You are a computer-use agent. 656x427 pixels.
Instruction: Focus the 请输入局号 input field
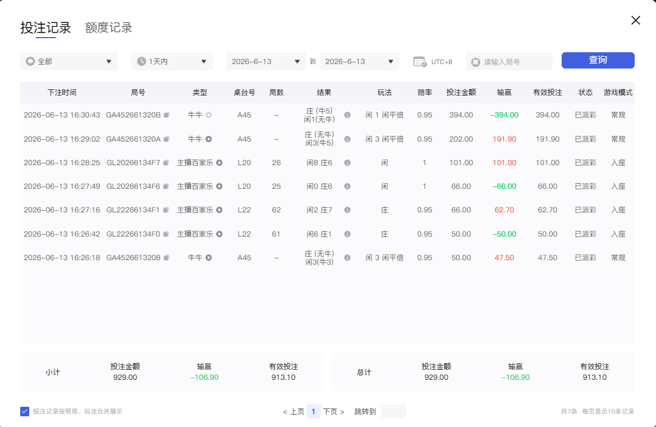click(x=509, y=62)
